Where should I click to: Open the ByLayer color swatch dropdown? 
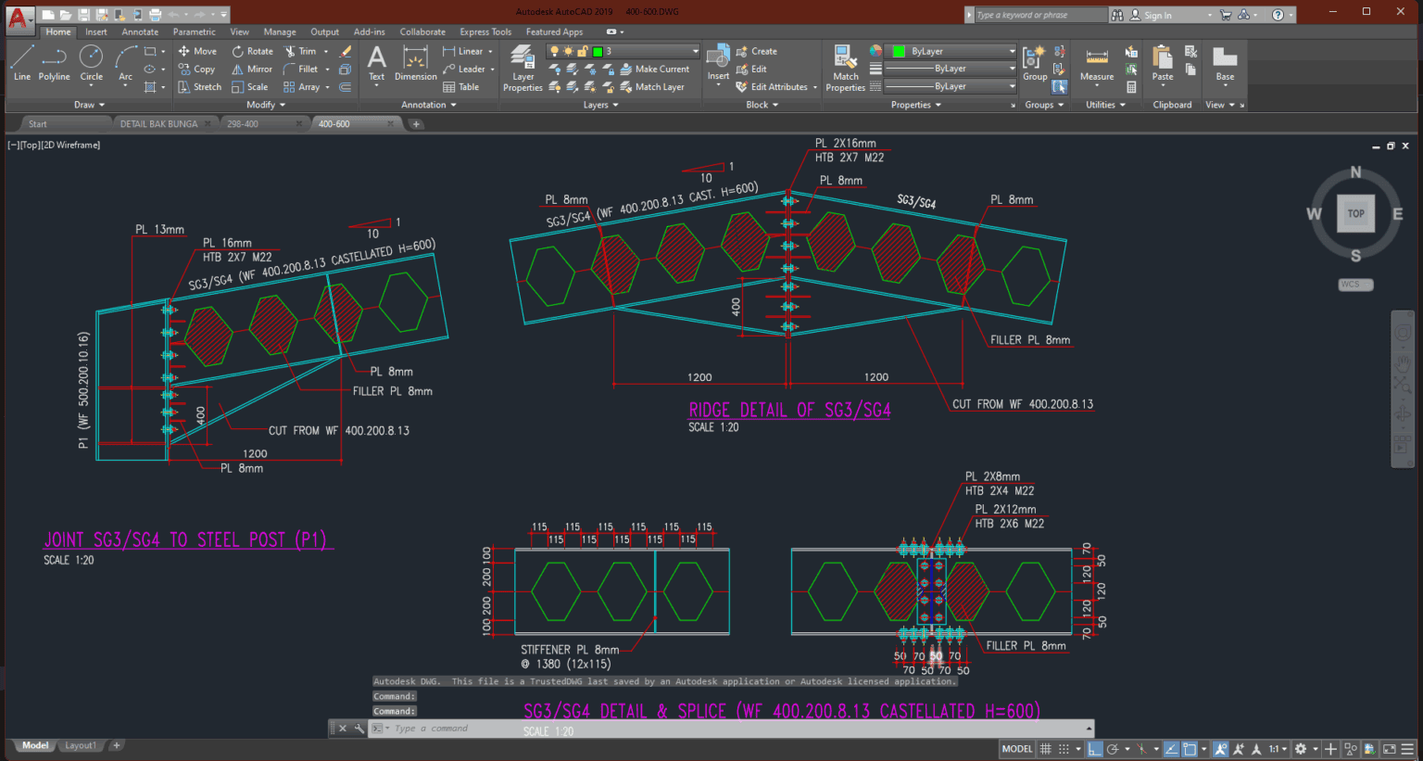pos(1012,51)
